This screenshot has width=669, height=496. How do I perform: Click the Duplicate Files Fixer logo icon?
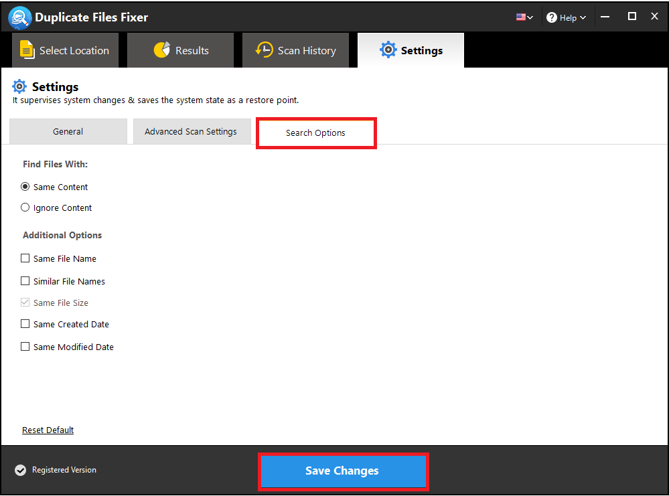[x=19, y=18]
